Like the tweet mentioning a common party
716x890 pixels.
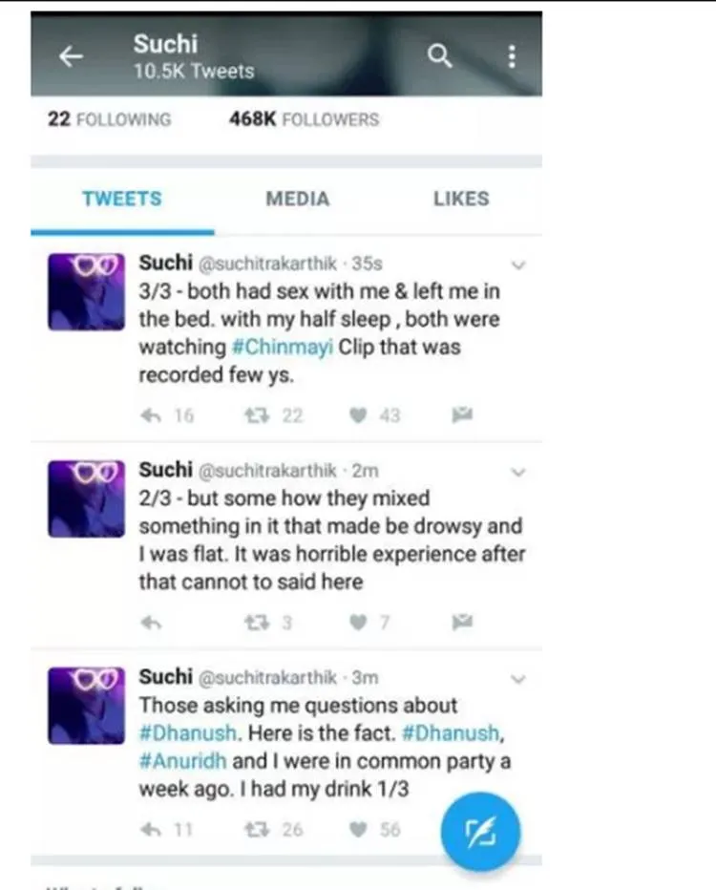[x=359, y=830]
